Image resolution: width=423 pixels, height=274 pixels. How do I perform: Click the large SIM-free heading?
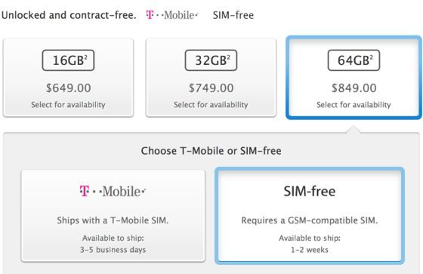click(310, 191)
